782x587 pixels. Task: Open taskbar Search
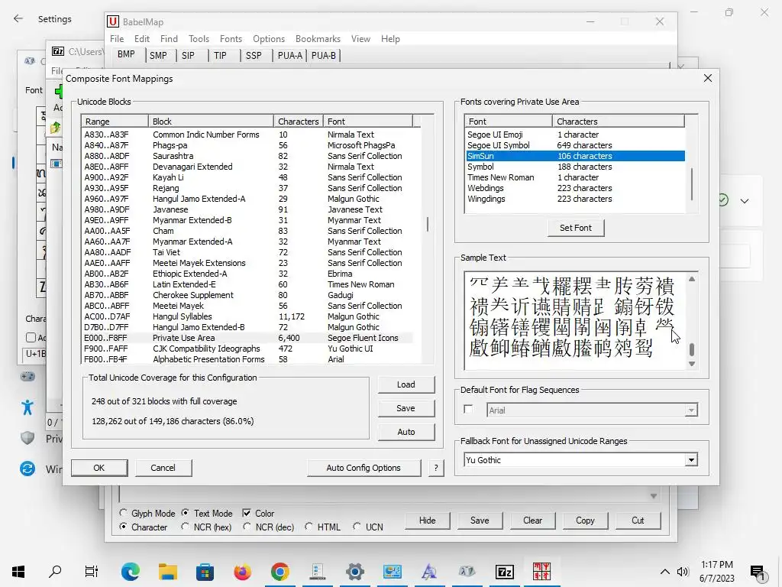(x=55, y=572)
